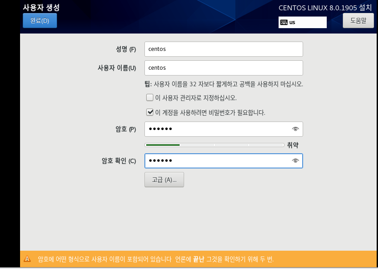Screen dimensions: 378x269
Task: Click the 암호 확인 (C) confirm field
Action: (224, 161)
